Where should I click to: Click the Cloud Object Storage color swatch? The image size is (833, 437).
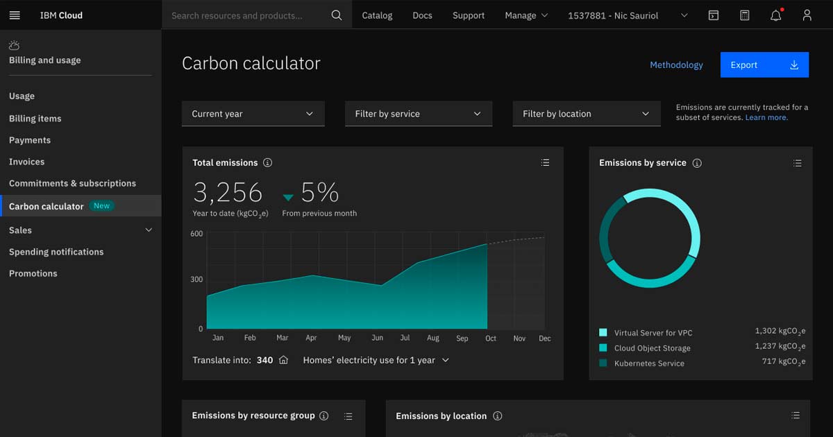[x=603, y=348]
